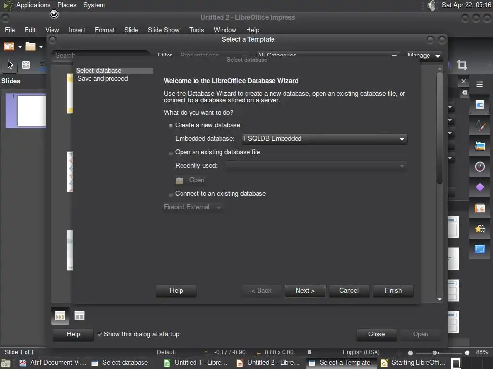Close the sidebar panel with X icon

463,81
